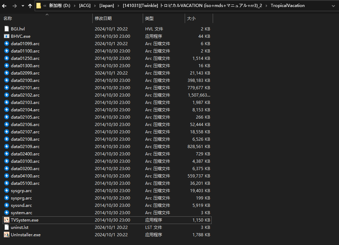Click UnInstaller.exe date 2024/10/1 20:22

[x=111, y=234]
